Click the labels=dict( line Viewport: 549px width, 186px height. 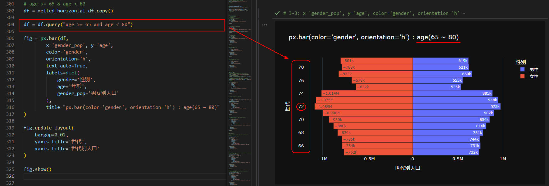63,73
